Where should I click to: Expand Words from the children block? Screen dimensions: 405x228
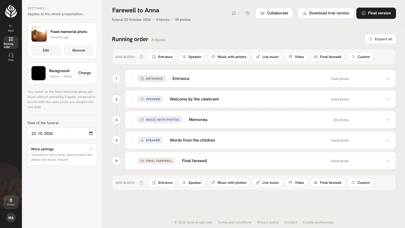tap(387, 140)
